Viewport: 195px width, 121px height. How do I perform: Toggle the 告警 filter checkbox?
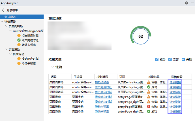170,59
